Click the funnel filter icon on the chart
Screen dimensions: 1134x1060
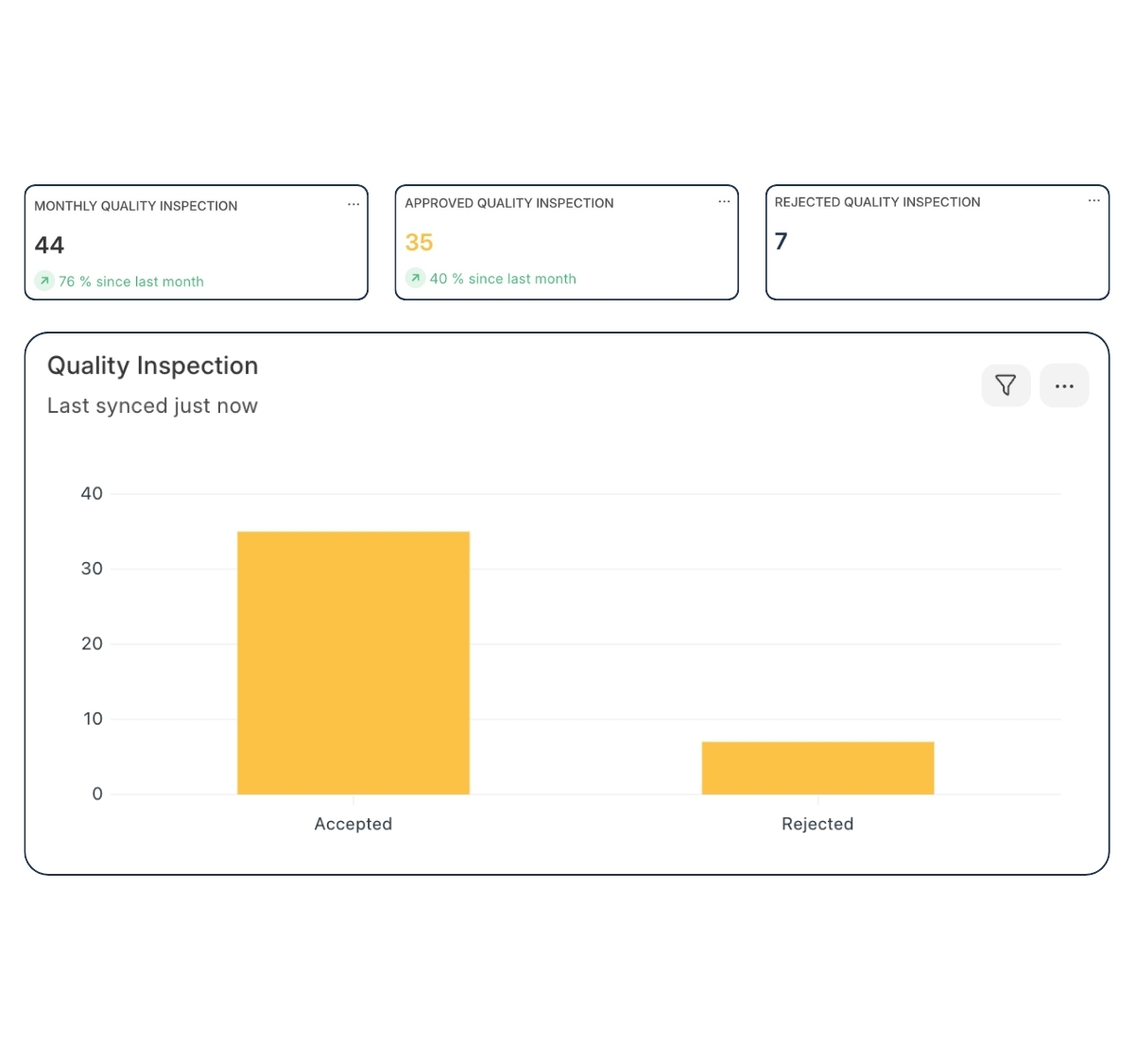pos(1005,385)
